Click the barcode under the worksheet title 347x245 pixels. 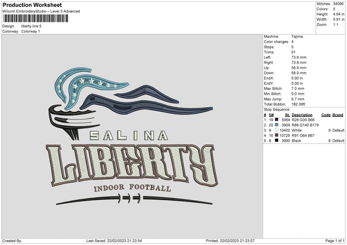click(36, 18)
